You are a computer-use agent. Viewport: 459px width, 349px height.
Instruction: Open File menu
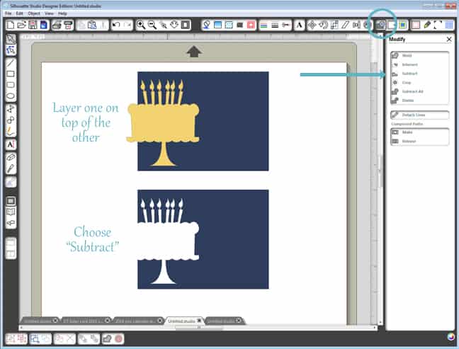tap(8, 13)
